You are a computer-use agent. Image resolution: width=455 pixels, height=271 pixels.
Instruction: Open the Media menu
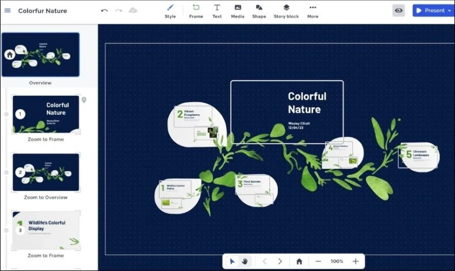[238, 11]
